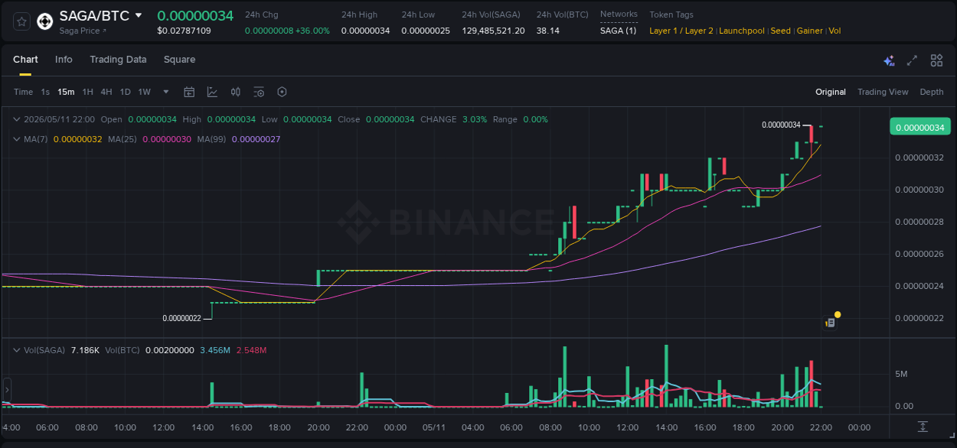Click the $0.02787109 price text
This screenshot has width=957, height=448.
[184, 31]
